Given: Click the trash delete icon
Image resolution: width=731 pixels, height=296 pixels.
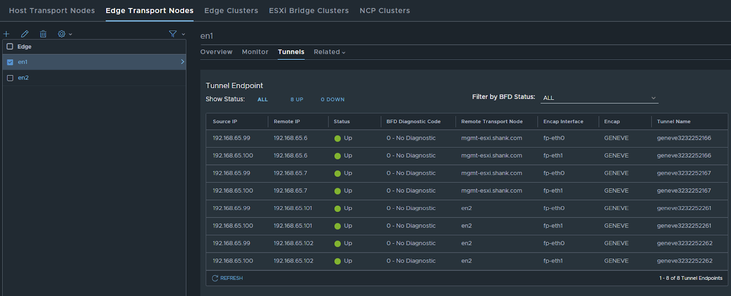Looking at the screenshot, I should point(43,34).
